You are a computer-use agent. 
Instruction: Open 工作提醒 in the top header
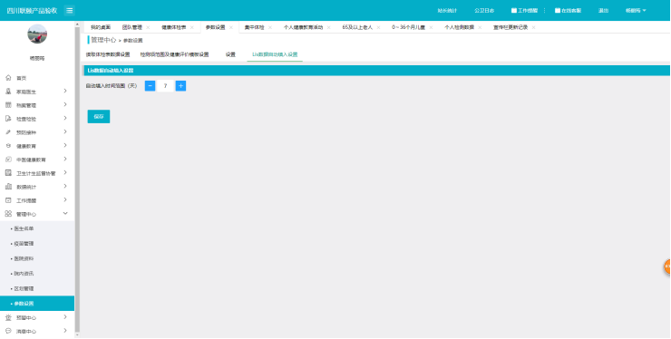[x=525, y=10]
